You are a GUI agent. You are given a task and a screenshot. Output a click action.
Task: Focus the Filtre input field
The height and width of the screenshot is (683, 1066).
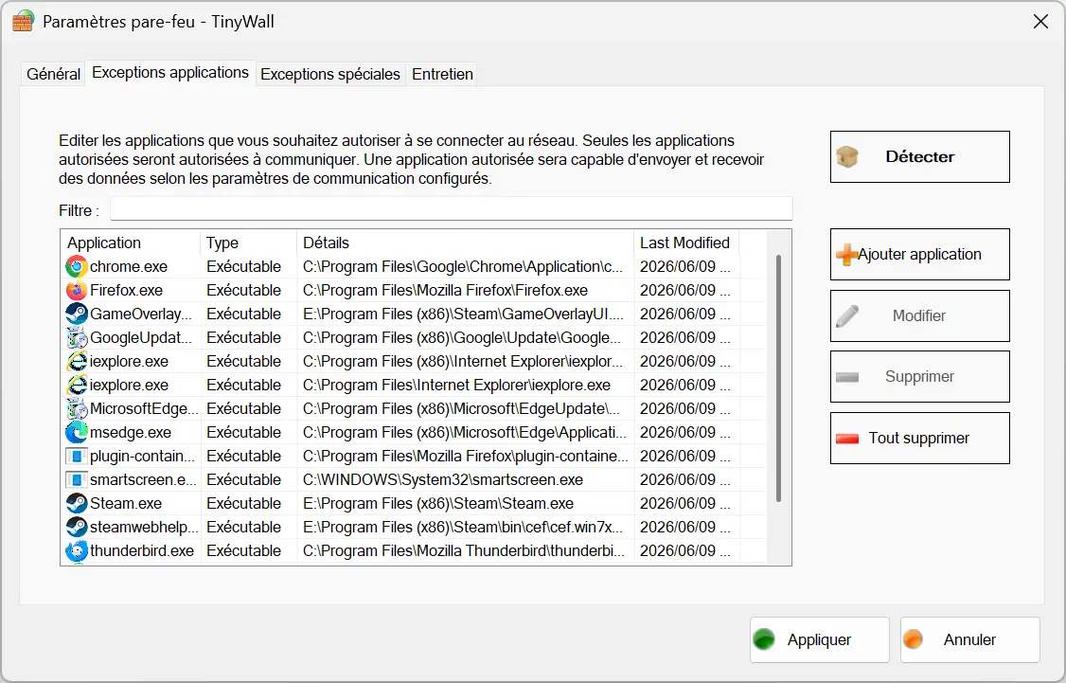click(x=452, y=208)
